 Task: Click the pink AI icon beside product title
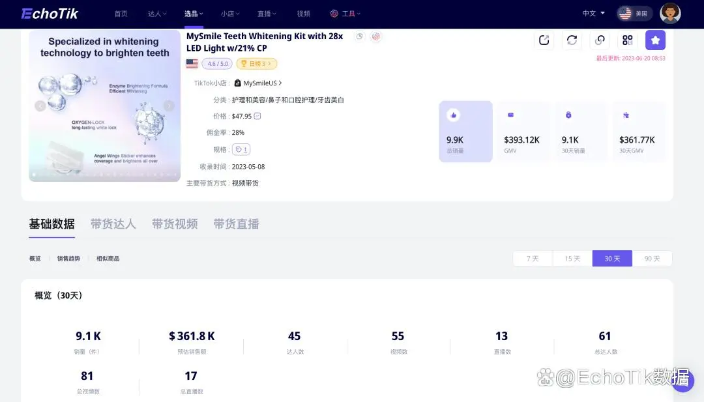point(376,36)
